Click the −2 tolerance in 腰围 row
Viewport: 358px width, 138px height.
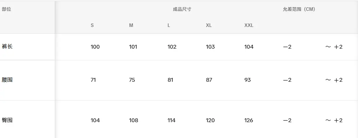click(x=287, y=80)
